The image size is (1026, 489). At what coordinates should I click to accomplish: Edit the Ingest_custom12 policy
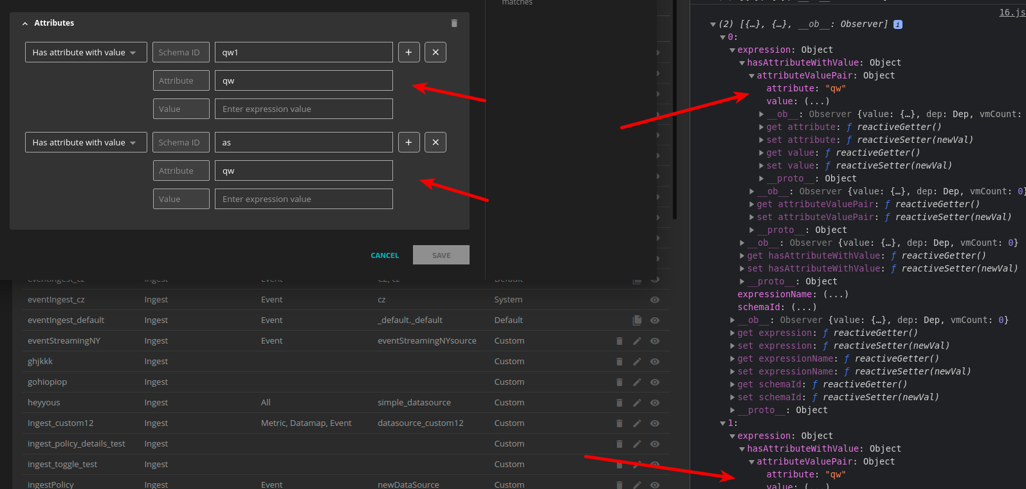pos(637,423)
